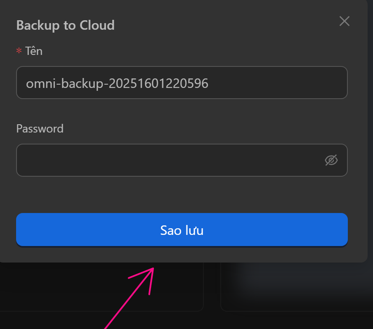This screenshot has width=373, height=329.
Task: Dismiss the dialog using the X icon
Action: 344,21
